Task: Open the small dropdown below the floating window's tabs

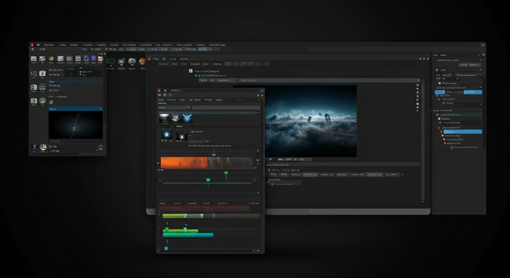Action: click(174, 108)
